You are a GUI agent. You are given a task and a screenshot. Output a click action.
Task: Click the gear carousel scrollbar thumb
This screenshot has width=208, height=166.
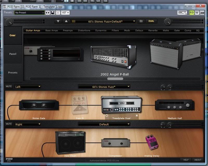[115, 79]
